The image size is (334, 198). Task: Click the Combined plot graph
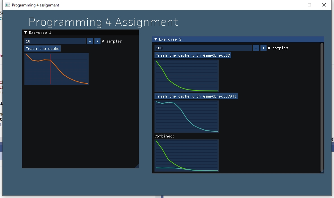(187, 156)
